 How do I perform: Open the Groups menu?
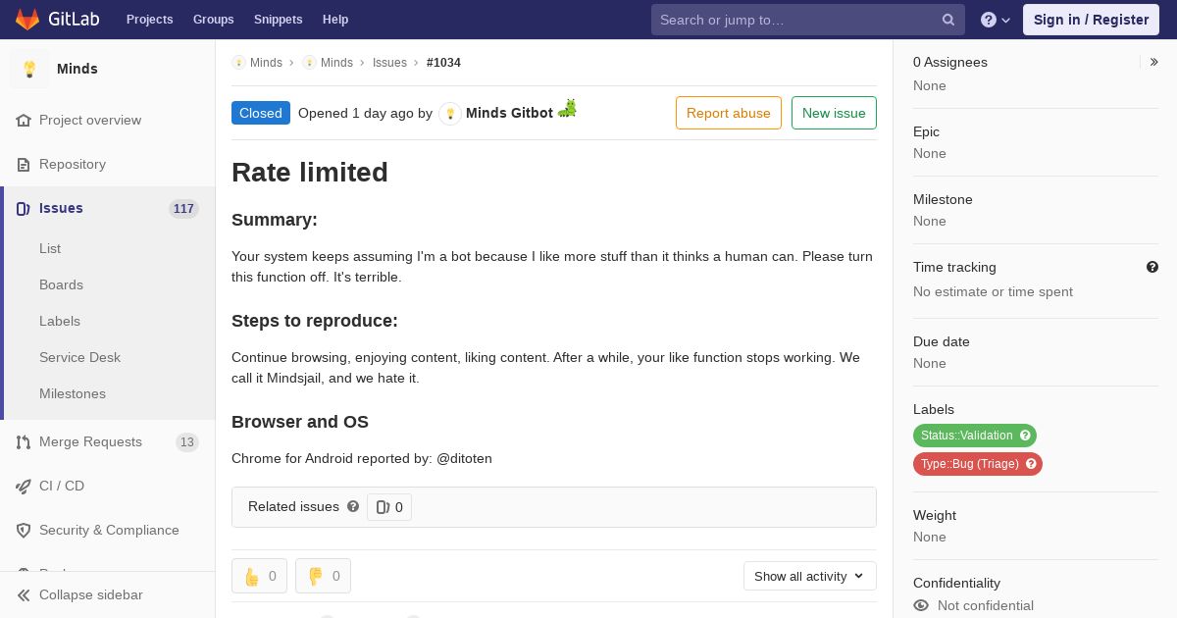[x=213, y=20]
